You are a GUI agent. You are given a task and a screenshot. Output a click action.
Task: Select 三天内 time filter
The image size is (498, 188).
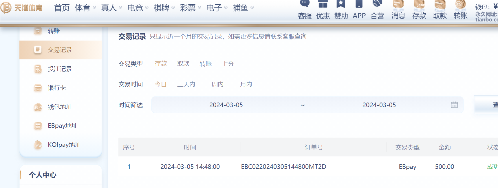tap(186, 84)
